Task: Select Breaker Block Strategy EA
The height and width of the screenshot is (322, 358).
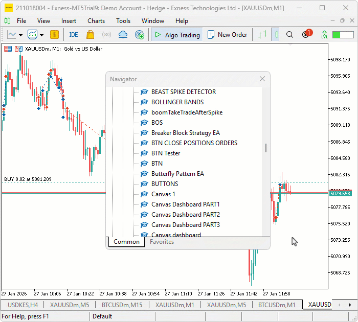Action: 185,133
